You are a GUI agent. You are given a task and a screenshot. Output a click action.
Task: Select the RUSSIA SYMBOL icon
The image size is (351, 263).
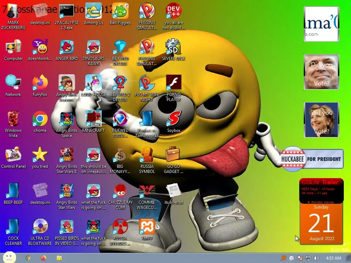(x=147, y=160)
